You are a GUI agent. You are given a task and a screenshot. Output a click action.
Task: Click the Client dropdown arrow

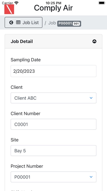coord(91,98)
